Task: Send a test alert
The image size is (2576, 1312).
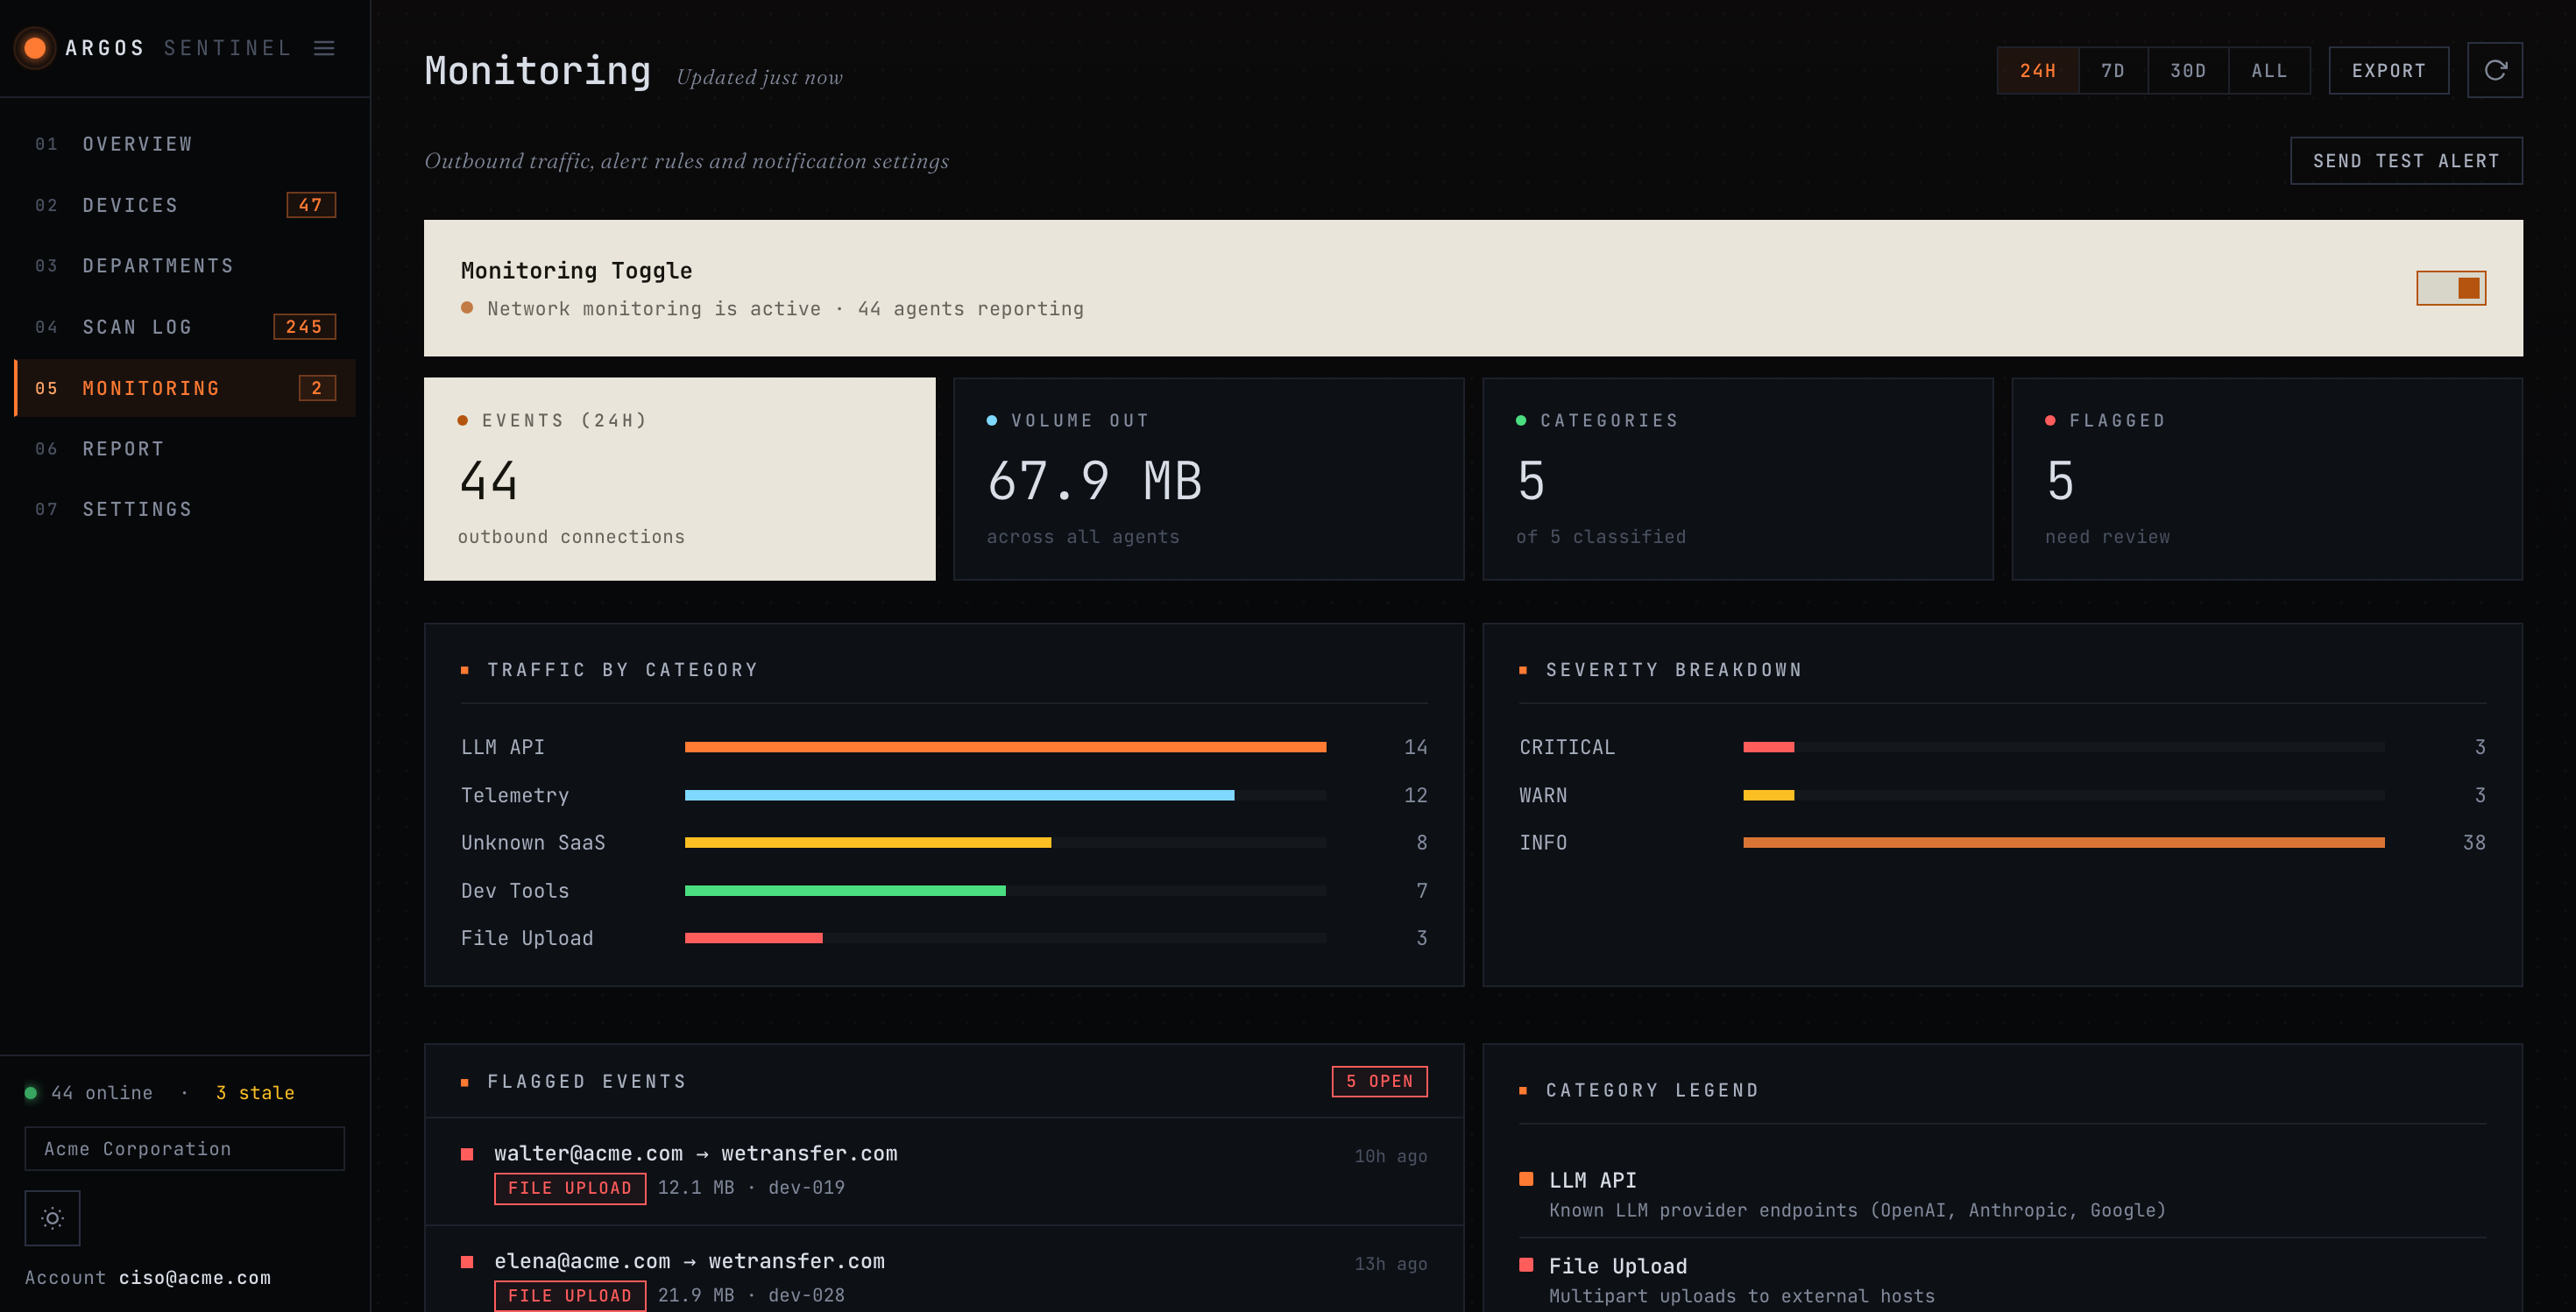Action: pyautogui.click(x=2406, y=161)
